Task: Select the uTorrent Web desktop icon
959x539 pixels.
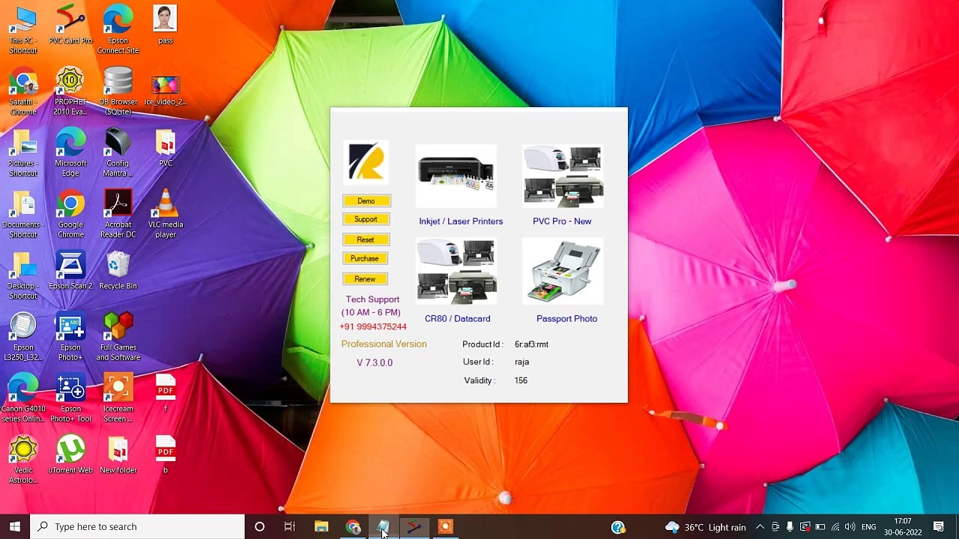Action: click(x=70, y=456)
